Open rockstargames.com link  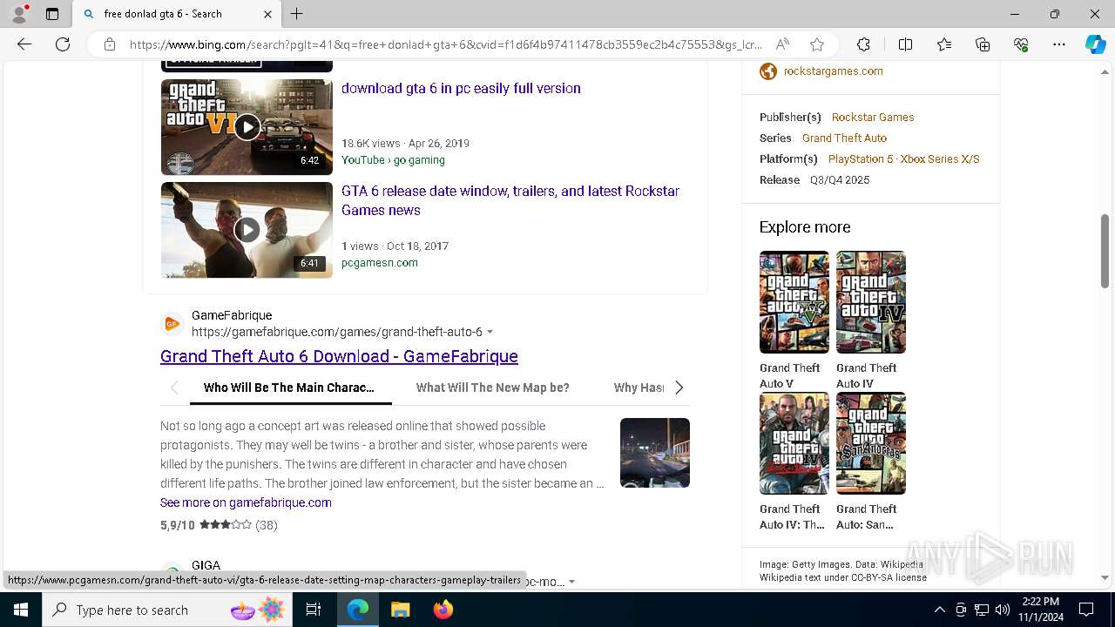(834, 71)
